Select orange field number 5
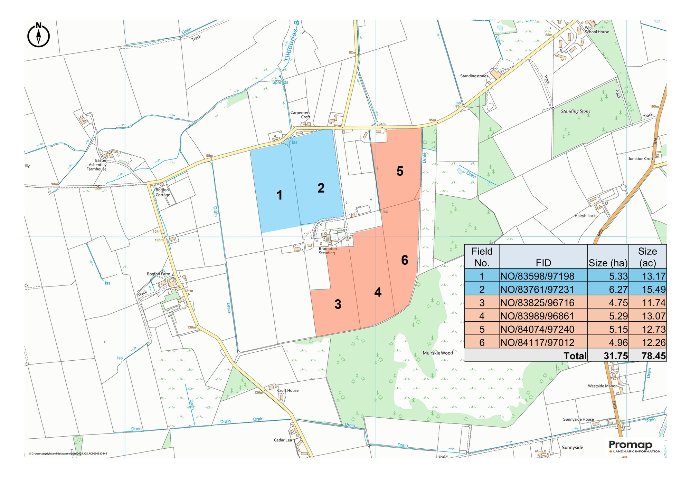Screen dimensions: 691x478 tap(400, 171)
